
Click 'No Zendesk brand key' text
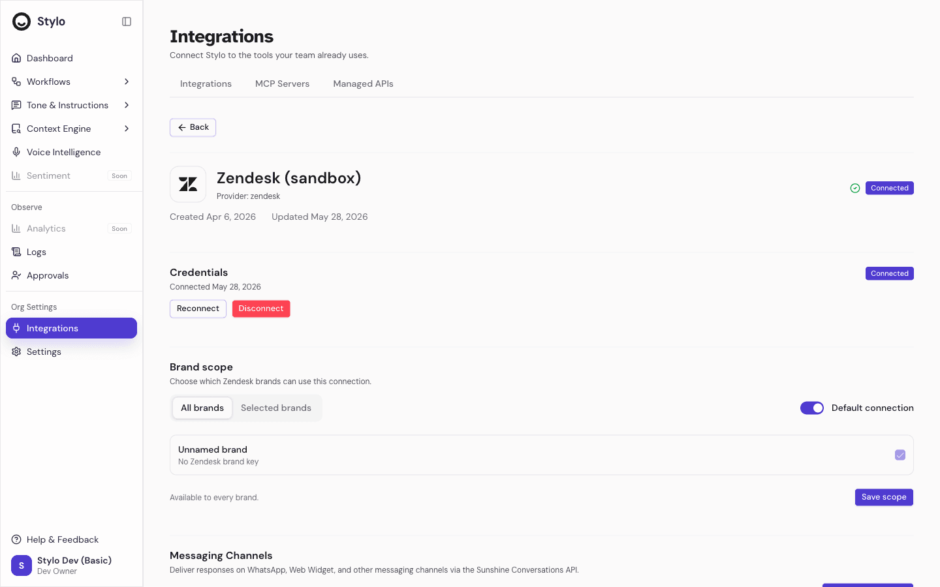point(218,462)
